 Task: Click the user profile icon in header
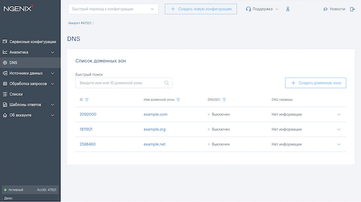pyautogui.click(x=288, y=9)
